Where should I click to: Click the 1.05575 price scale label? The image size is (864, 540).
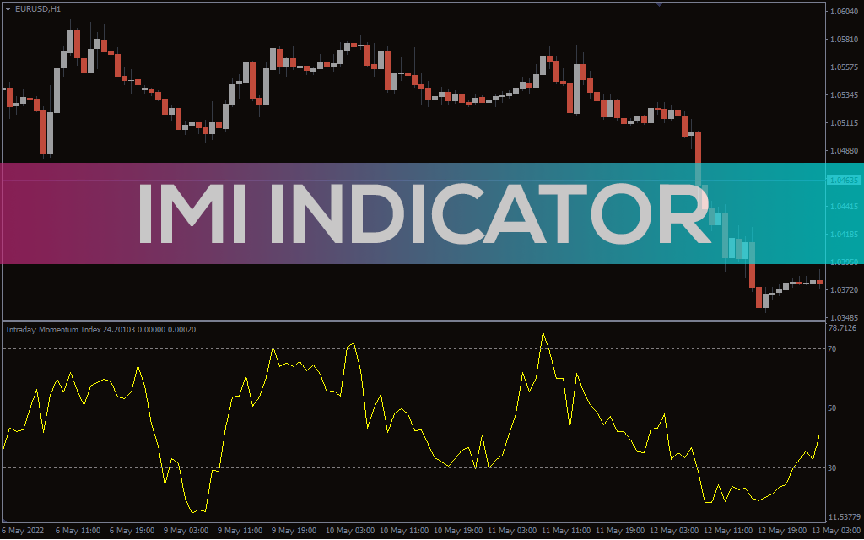pyautogui.click(x=844, y=67)
